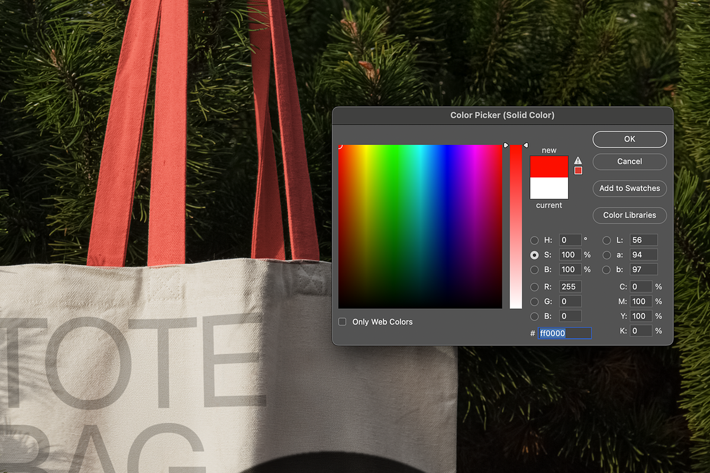Click inside the rainbow color field
710x473 pixels.
tap(420, 226)
